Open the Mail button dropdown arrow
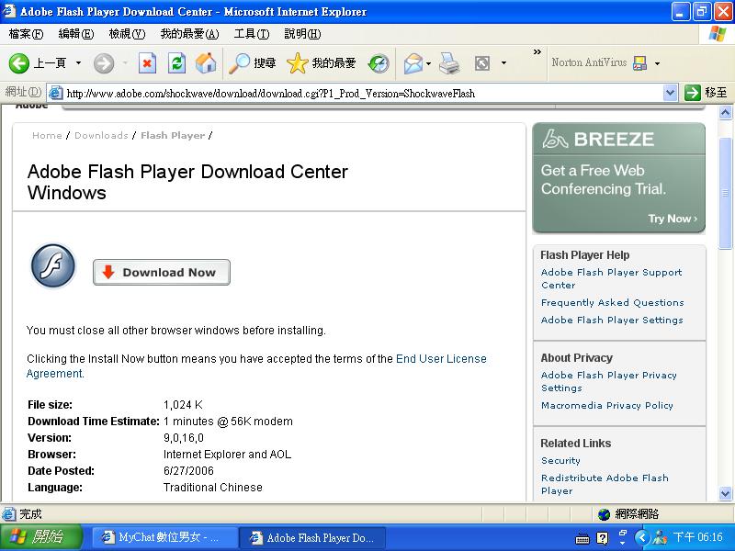The image size is (735, 551). click(428, 63)
